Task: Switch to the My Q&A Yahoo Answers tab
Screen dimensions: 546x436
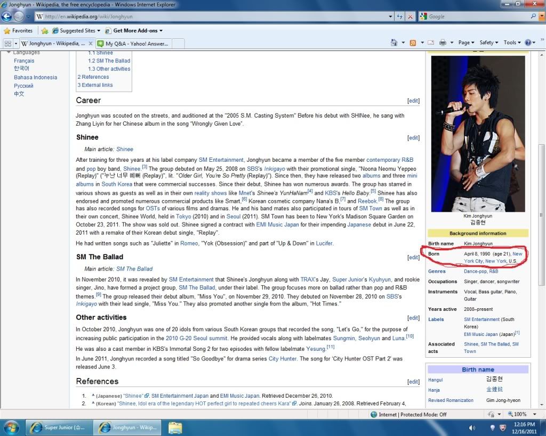Action: point(136,44)
